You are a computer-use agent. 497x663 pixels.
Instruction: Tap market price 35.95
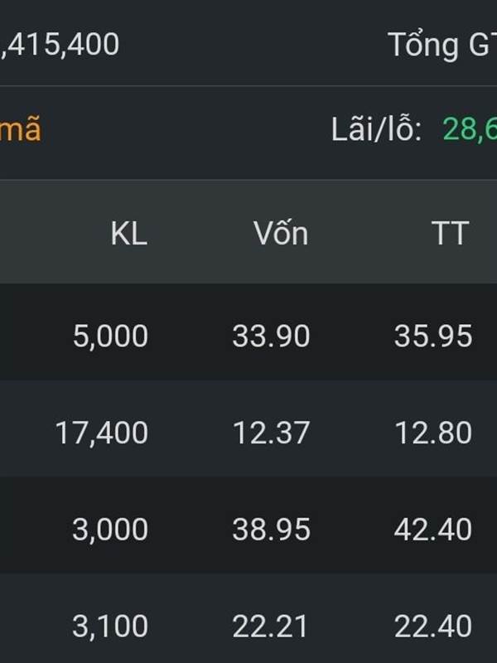pyautogui.click(x=433, y=336)
